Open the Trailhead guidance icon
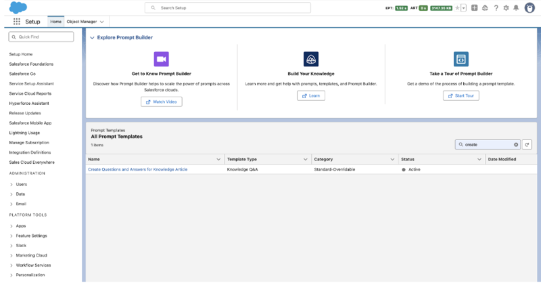This screenshot has width=541, height=283. 485,7
